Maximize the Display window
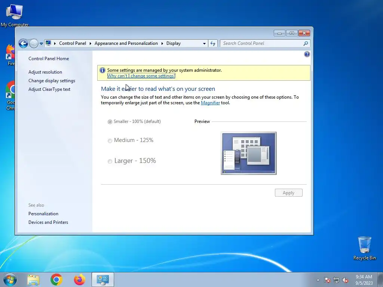 (x=292, y=33)
